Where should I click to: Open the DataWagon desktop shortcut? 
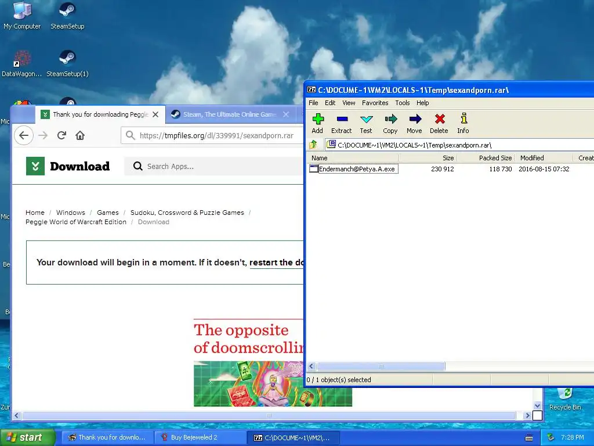click(22, 63)
